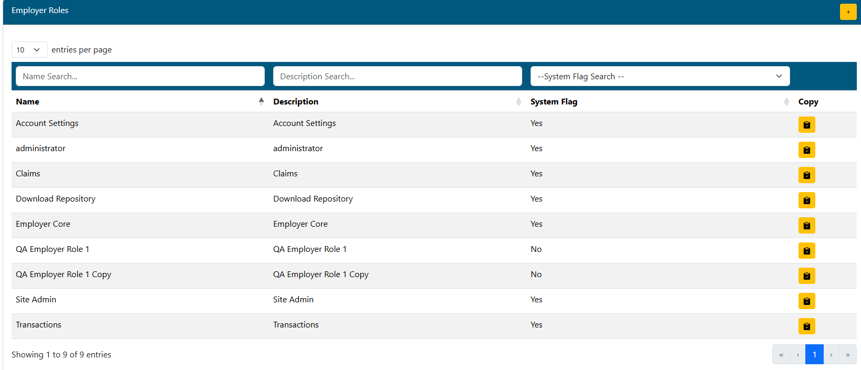Duplicate the Employer Core role

[x=806, y=226]
